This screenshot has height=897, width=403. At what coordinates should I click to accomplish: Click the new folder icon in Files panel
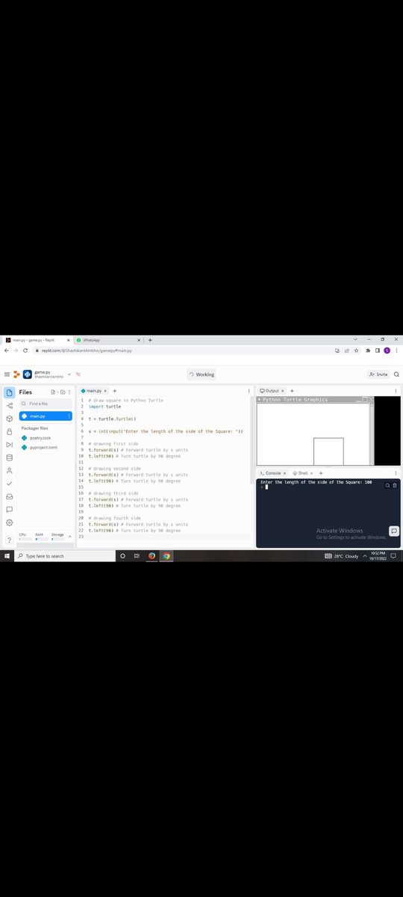tap(61, 392)
